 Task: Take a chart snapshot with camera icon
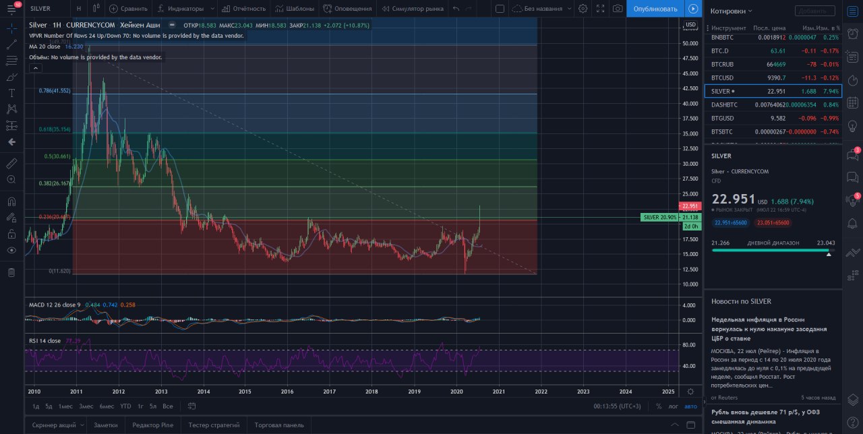[618, 9]
